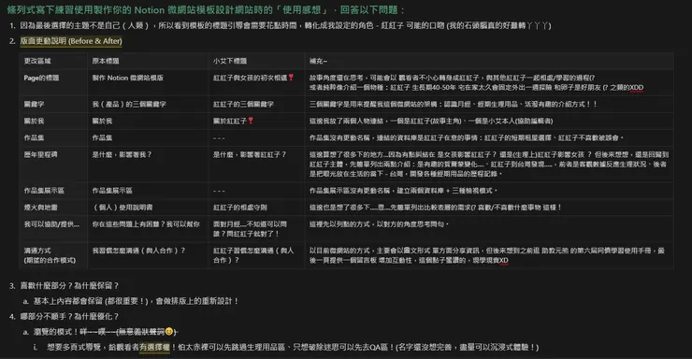Click list item '哪部分不順手？為什麼優化？'
692x359 pixels.
pos(70,317)
